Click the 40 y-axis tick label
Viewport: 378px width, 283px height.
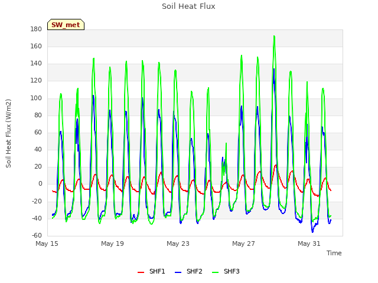(38, 149)
